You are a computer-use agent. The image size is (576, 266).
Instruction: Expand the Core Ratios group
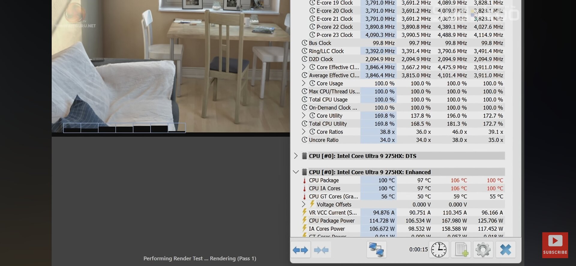coord(303,132)
